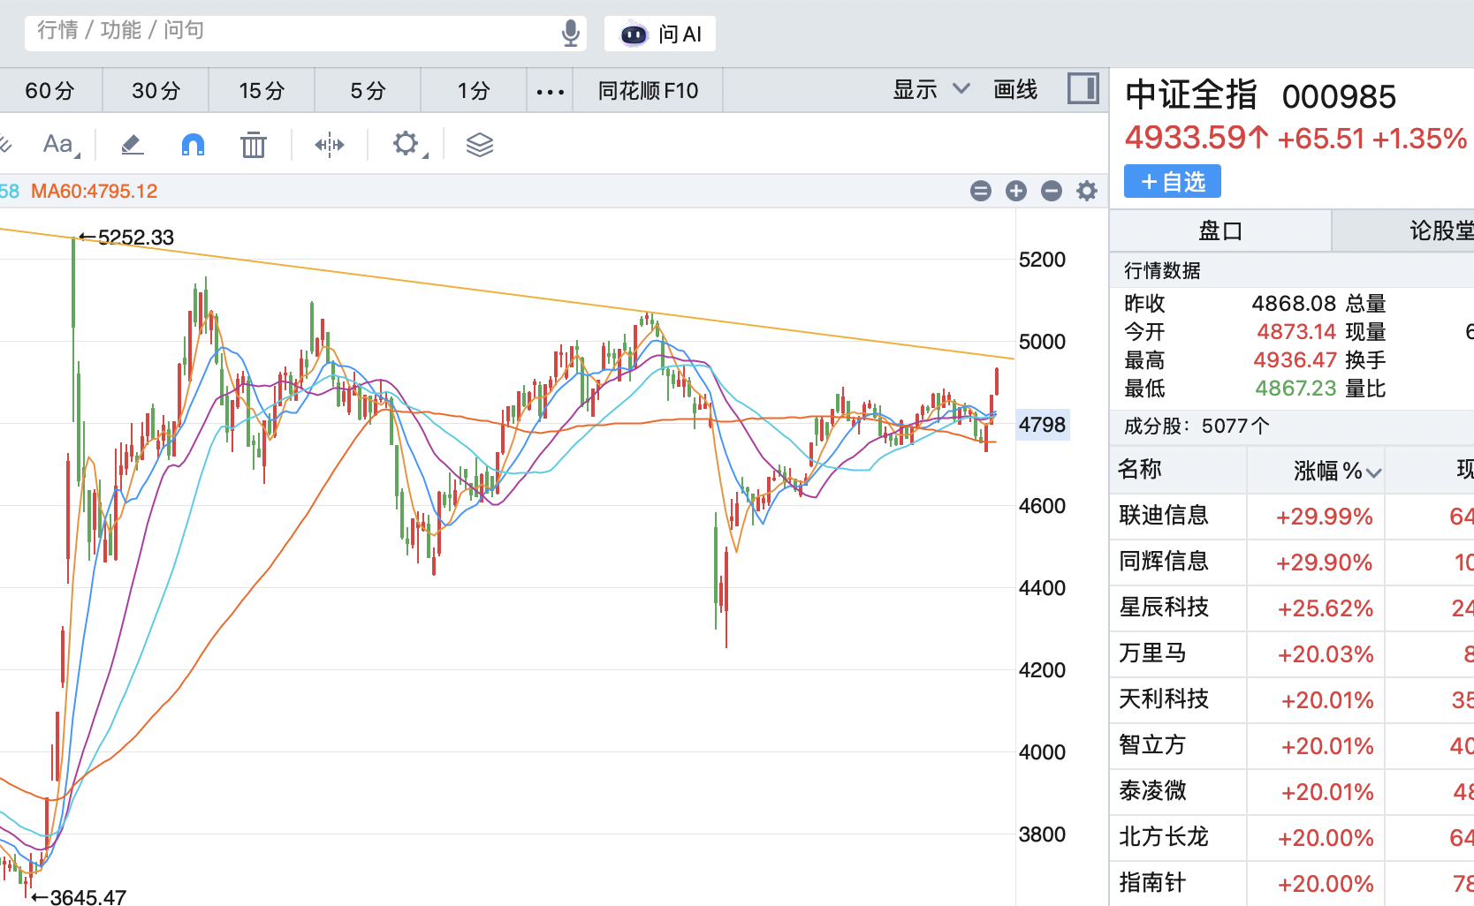Click the search input field 行情/功能/问句
This screenshot has height=906, width=1474.
(x=292, y=32)
